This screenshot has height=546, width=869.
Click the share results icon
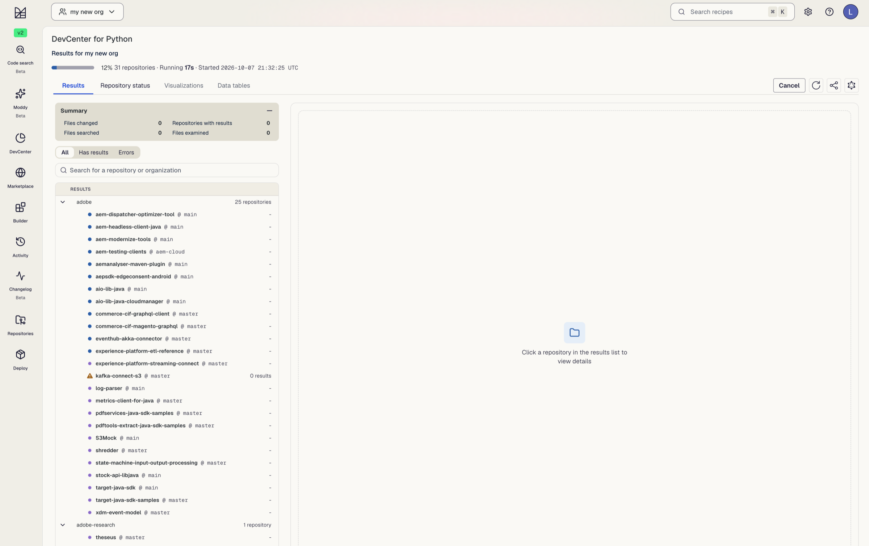pyautogui.click(x=834, y=85)
